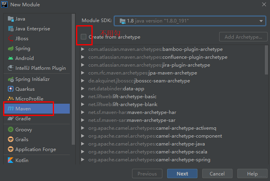This screenshot has height=181, width=270.
Task: Select Kotlin module type label
Action: [22, 160]
